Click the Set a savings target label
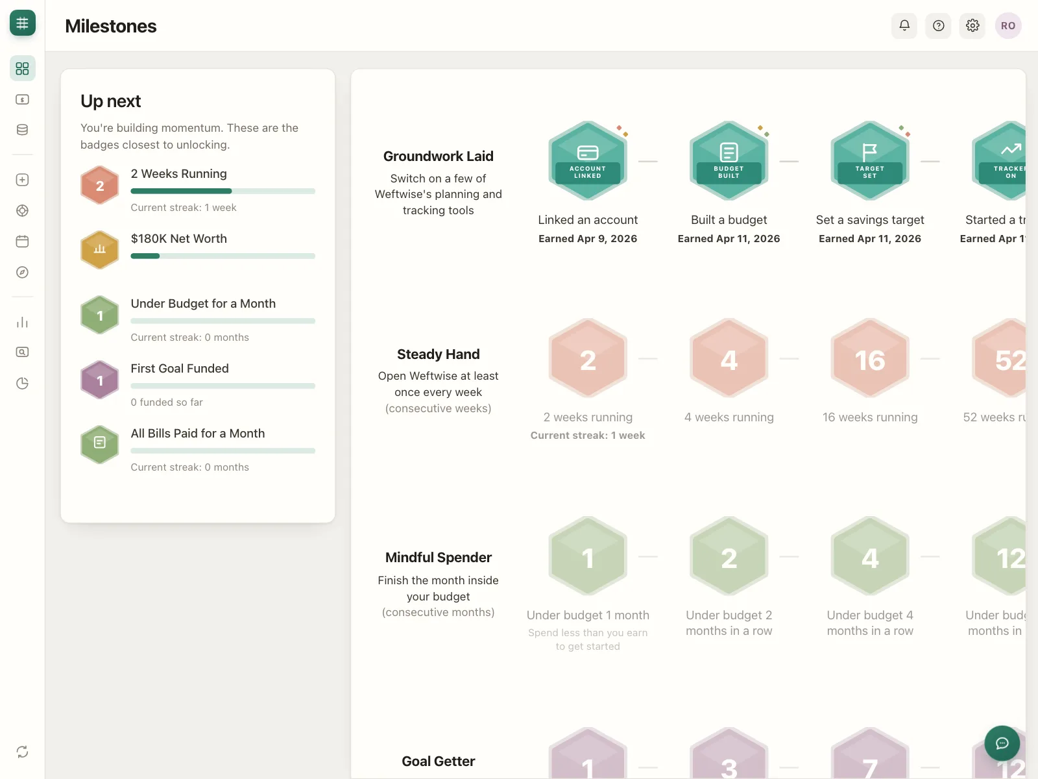The height and width of the screenshot is (779, 1038). pyautogui.click(x=870, y=220)
